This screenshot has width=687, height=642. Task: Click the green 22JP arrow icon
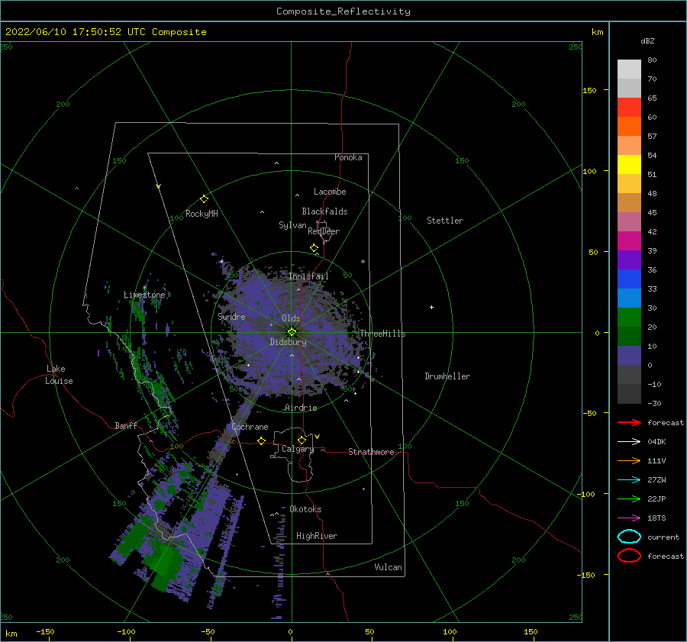pyautogui.click(x=629, y=498)
